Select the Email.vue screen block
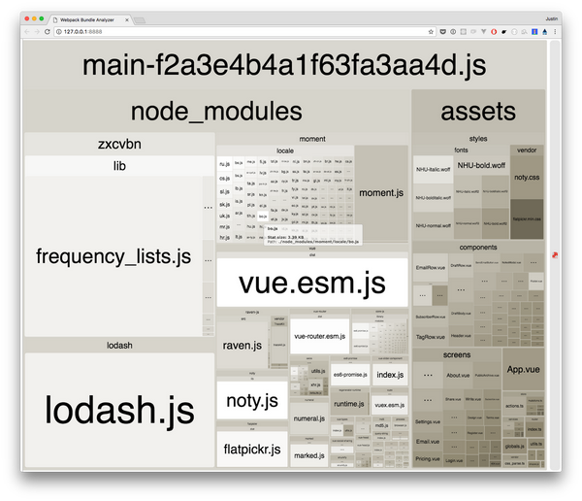582x501 pixels. click(428, 442)
